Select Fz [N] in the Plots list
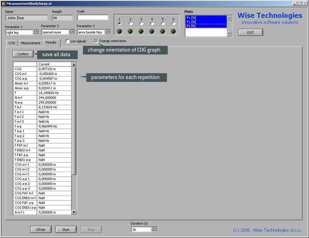The width and height of the screenshot is (309, 238). [206, 26]
